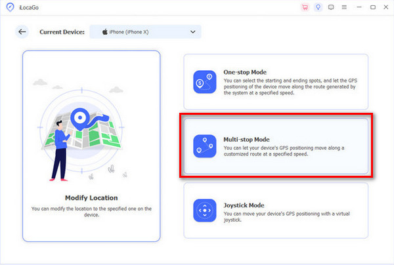Click the Modify Location title
Viewport: 394px width, 265px height.
tap(91, 197)
